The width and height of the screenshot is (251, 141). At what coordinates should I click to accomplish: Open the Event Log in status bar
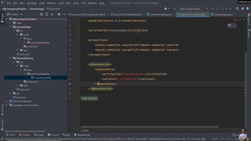(236, 135)
